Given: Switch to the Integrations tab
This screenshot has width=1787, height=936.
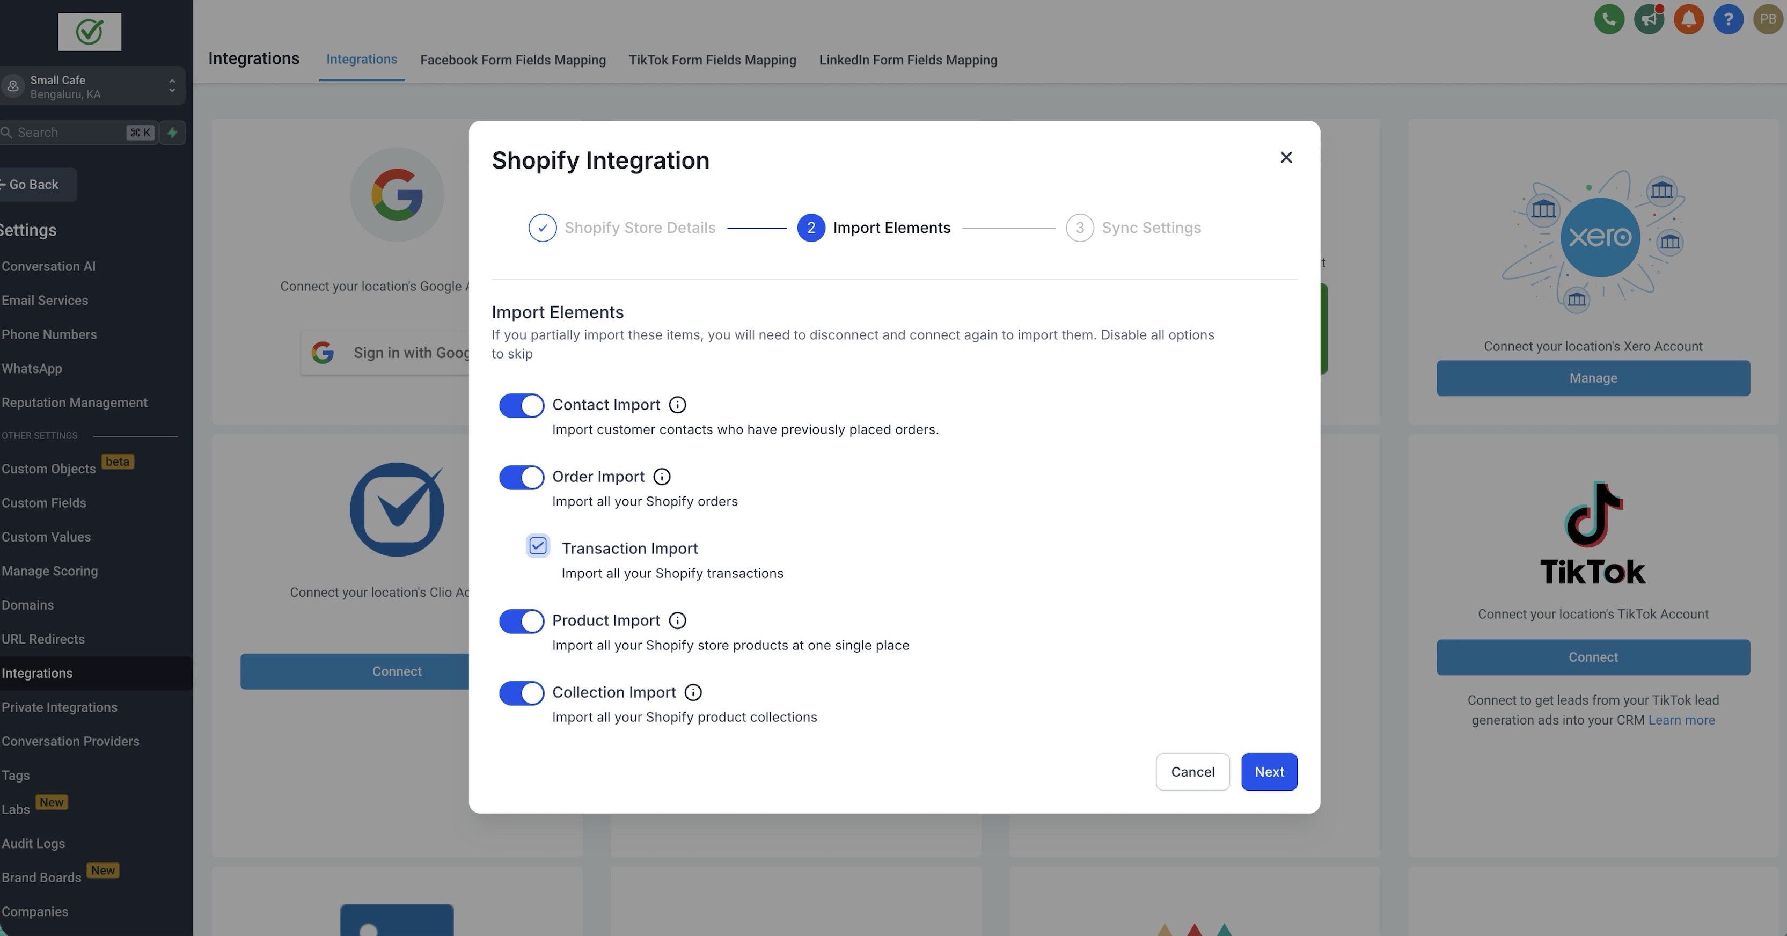Looking at the screenshot, I should (x=361, y=60).
